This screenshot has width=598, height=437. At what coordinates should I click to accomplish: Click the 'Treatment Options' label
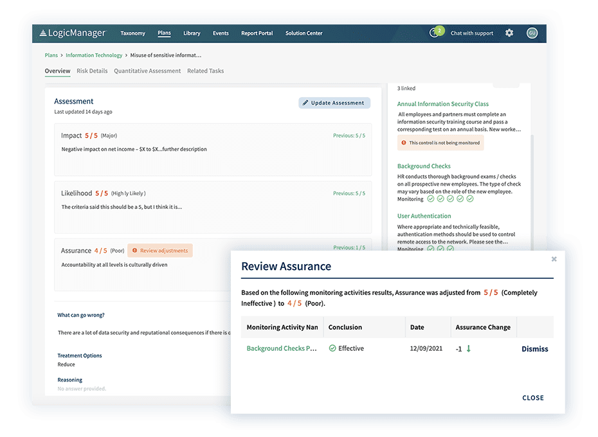[x=79, y=355]
